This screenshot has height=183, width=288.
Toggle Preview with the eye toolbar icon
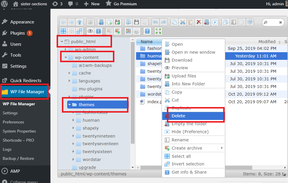point(90,31)
